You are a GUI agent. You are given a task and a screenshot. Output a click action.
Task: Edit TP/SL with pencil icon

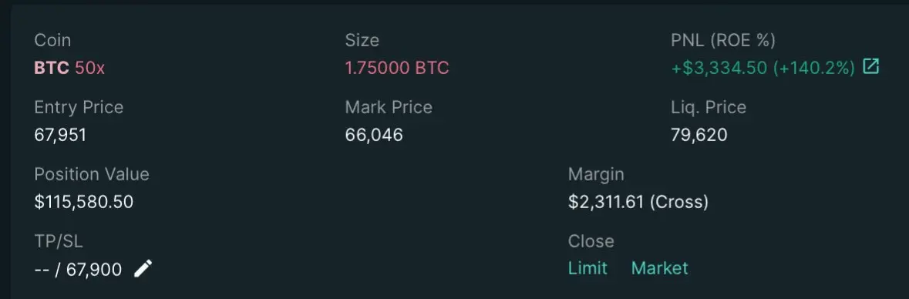coord(143,268)
